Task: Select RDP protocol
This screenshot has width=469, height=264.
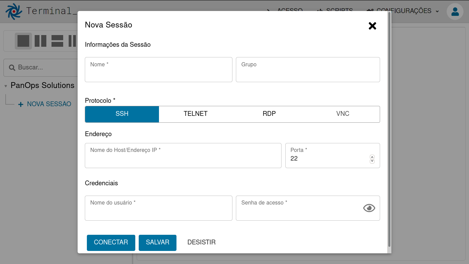Action: (269, 114)
